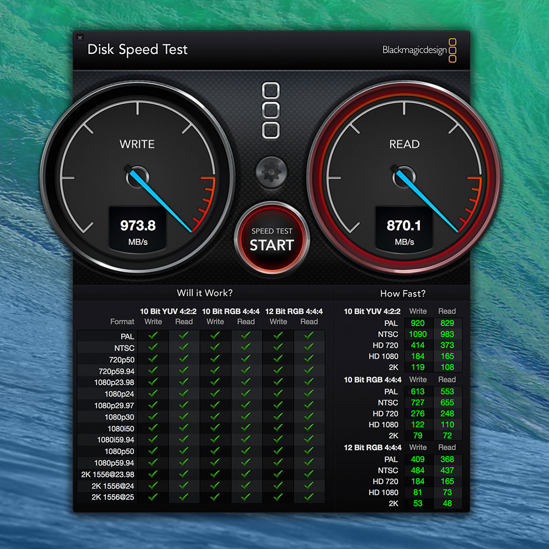Screen dimensions: 549x549
Task: Click 10 Bit RGB 4:4:4 header in How Fast
Action: point(373,379)
